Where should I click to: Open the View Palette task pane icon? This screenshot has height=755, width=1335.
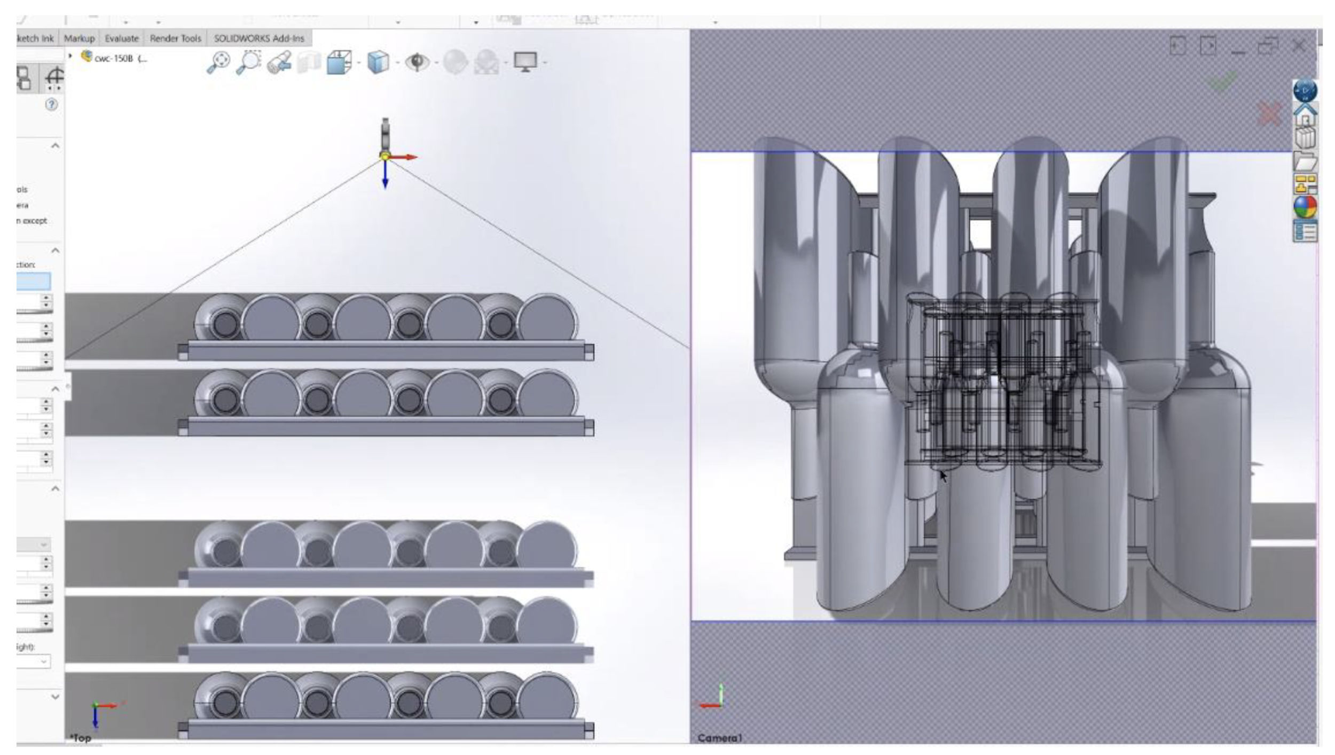tap(1305, 184)
